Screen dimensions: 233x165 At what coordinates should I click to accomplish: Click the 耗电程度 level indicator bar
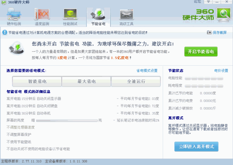click(x=204, y=86)
